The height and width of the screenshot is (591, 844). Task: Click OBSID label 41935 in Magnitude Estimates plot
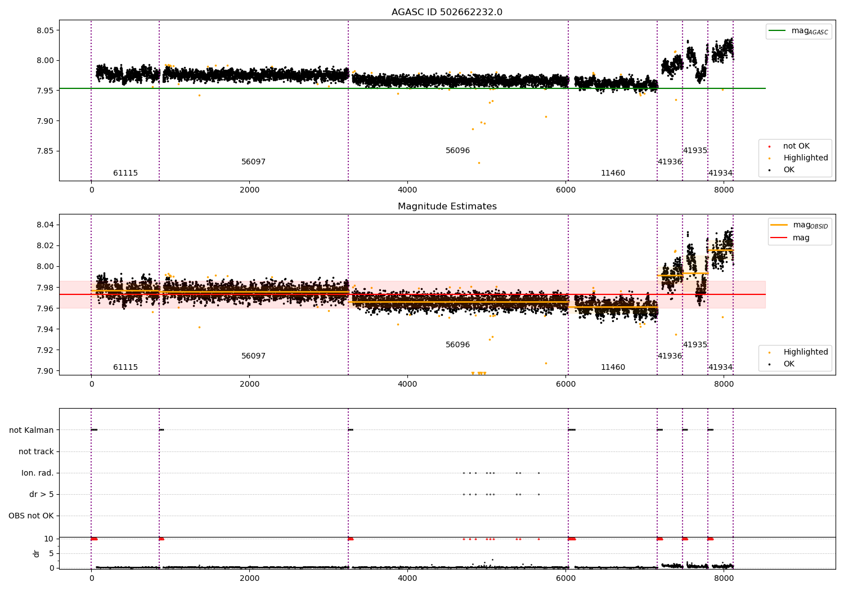coord(695,345)
